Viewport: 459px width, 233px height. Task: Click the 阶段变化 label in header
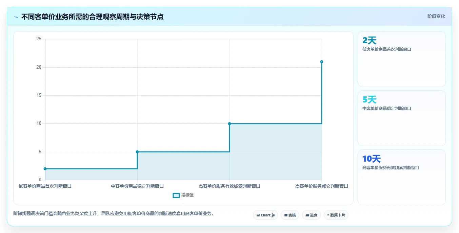point(436,16)
